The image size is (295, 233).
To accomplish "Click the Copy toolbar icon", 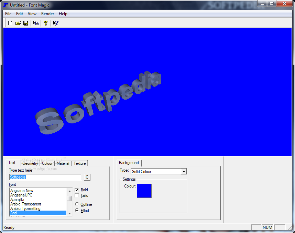I will [x=36, y=23].
